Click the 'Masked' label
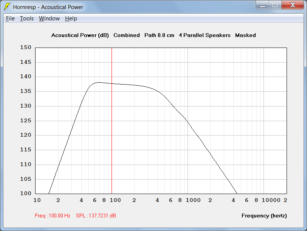307x231 pixels. tap(245, 35)
